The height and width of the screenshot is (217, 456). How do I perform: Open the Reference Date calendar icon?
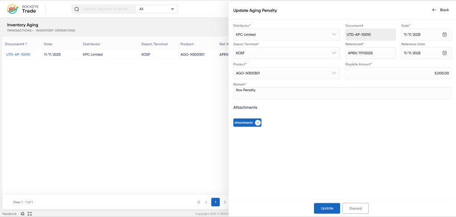tap(444, 53)
